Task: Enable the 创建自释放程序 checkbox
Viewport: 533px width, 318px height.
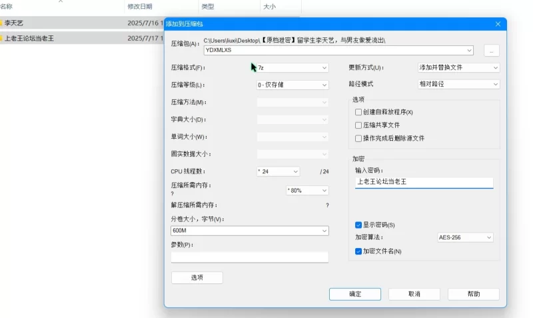Action: click(358, 112)
